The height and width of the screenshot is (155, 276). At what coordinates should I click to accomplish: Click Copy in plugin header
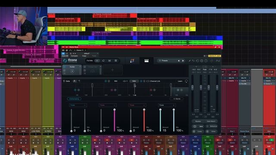tap(84, 56)
